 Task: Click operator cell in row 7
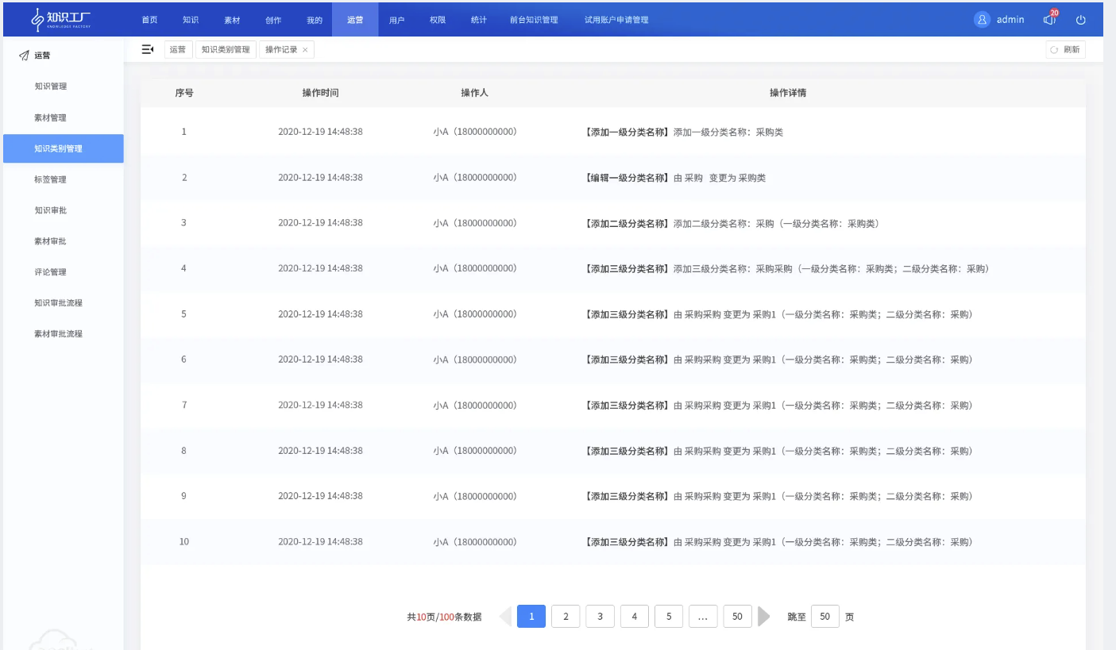click(475, 406)
